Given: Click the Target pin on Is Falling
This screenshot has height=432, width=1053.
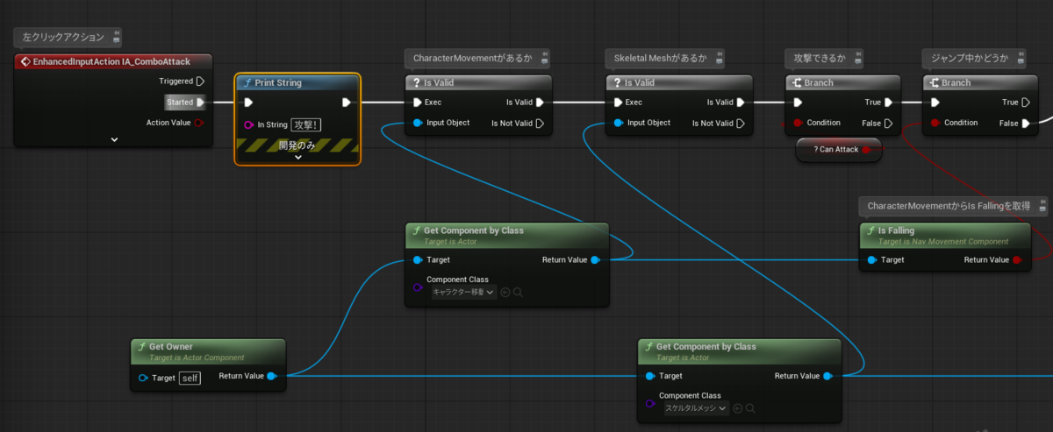Looking at the screenshot, I should pos(872,259).
